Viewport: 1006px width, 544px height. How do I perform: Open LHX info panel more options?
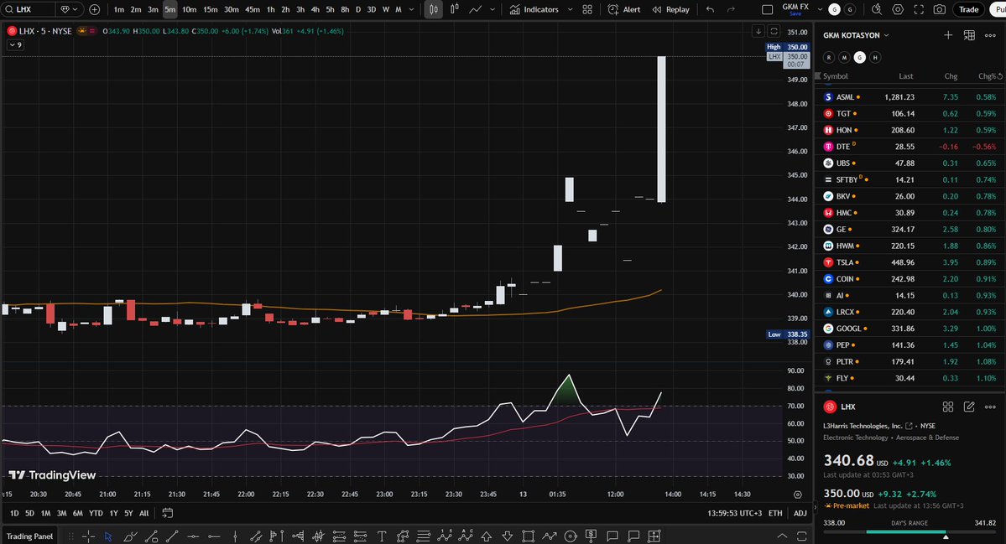(990, 407)
